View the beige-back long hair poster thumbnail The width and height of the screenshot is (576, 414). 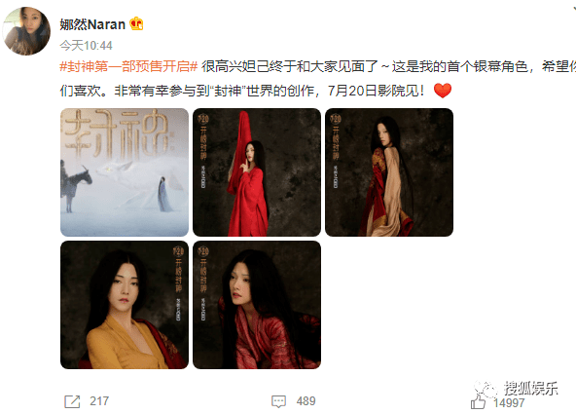tap(389, 172)
